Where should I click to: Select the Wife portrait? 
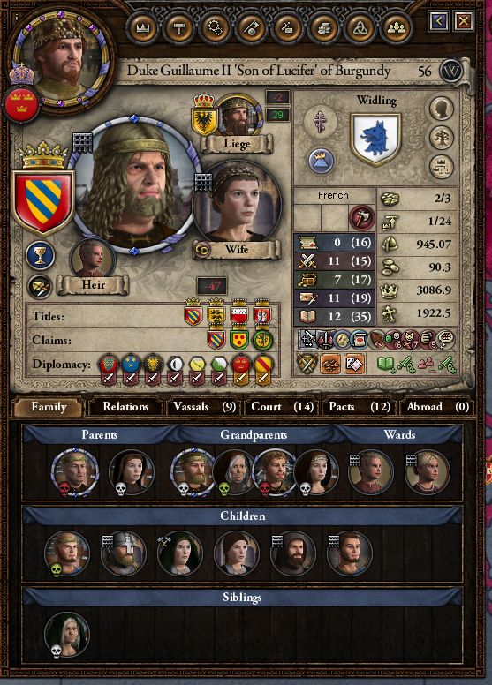point(236,204)
